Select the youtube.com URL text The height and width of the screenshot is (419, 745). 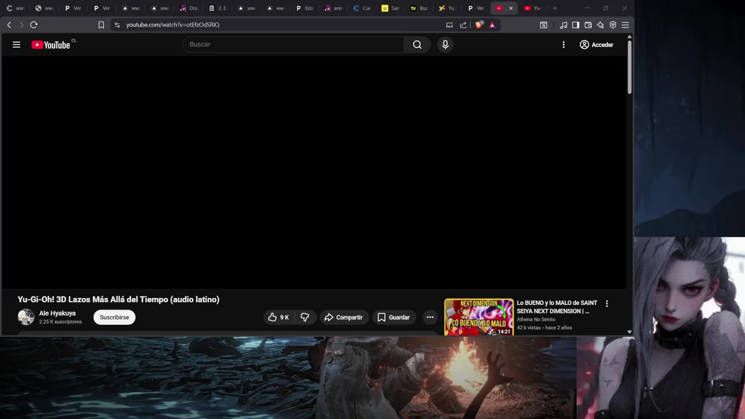click(x=173, y=25)
